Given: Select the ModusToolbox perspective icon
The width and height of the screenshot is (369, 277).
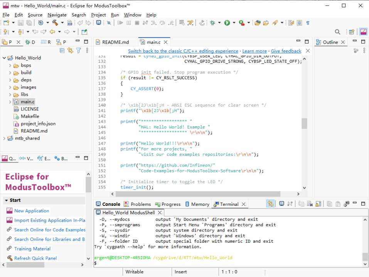Looking at the screenshot, I should (x=363, y=32).
